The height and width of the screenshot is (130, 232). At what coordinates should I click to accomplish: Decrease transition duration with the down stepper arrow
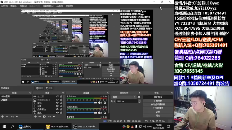point(139,102)
